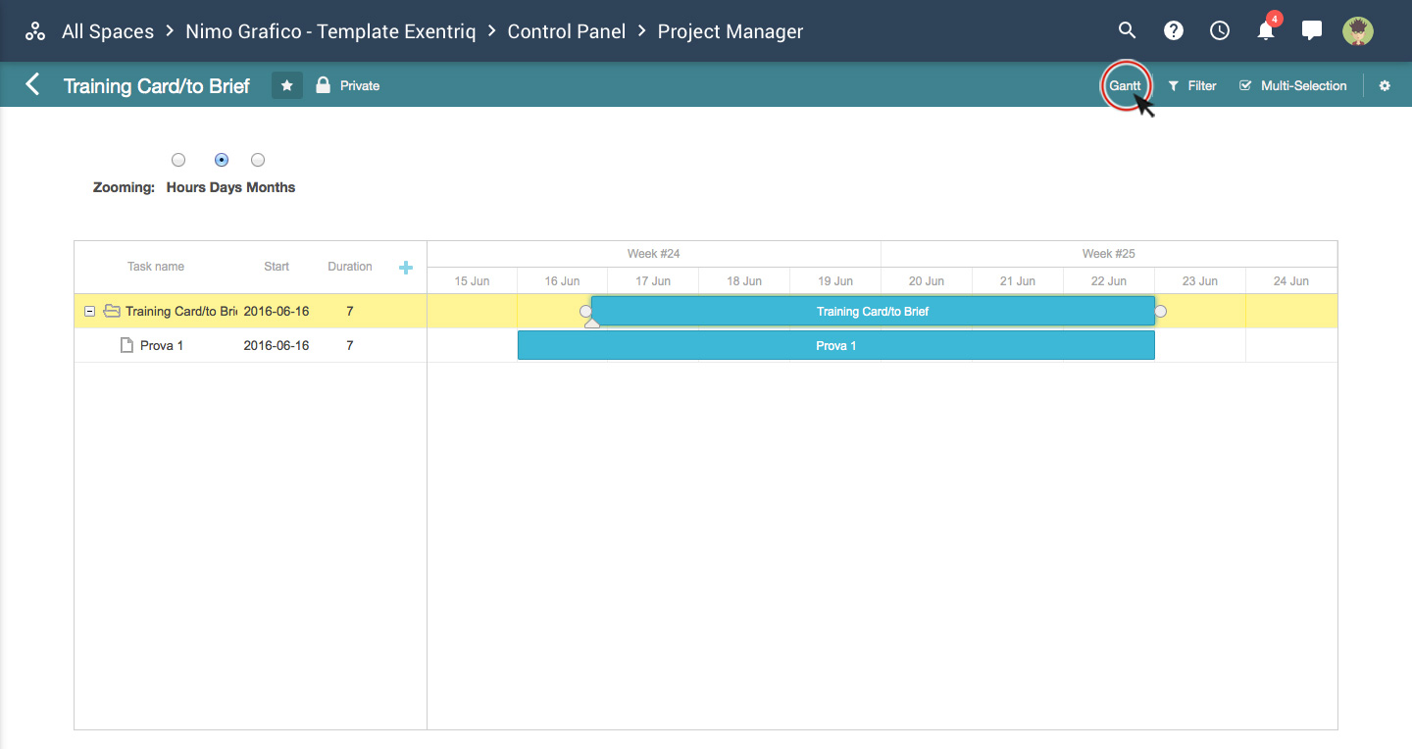Click Training Card/to Brief duration value 7

click(x=350, y=311)
